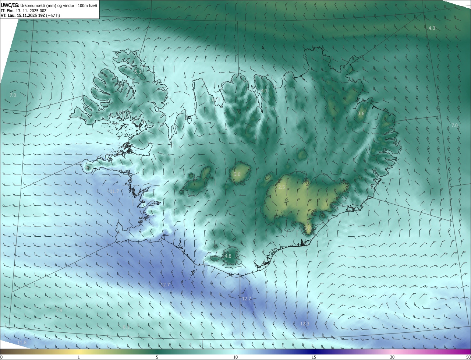The height and width of the screenshot is (360, 471).
Task: Click the 12.3 value label south of Iceland
Action: (x=305, y=324)
